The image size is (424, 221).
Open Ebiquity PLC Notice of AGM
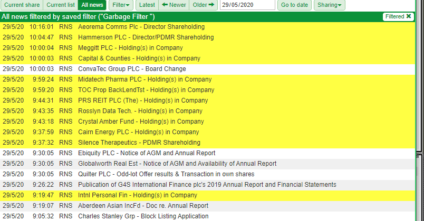[x=147, y=153]
